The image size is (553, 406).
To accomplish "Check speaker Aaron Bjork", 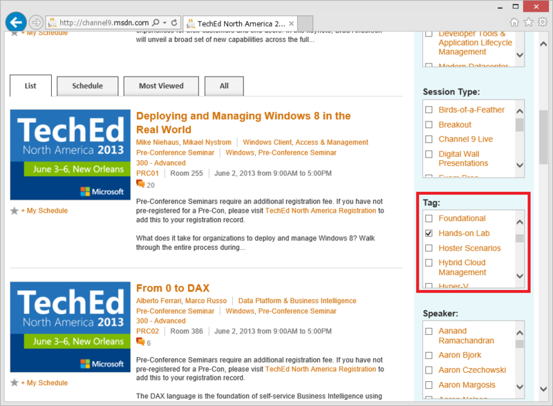I will 429,355.
